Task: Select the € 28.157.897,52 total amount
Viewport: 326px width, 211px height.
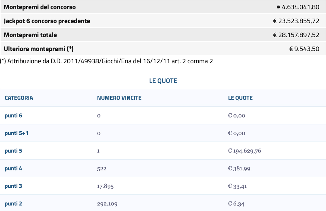Action: tap(296, 35)
